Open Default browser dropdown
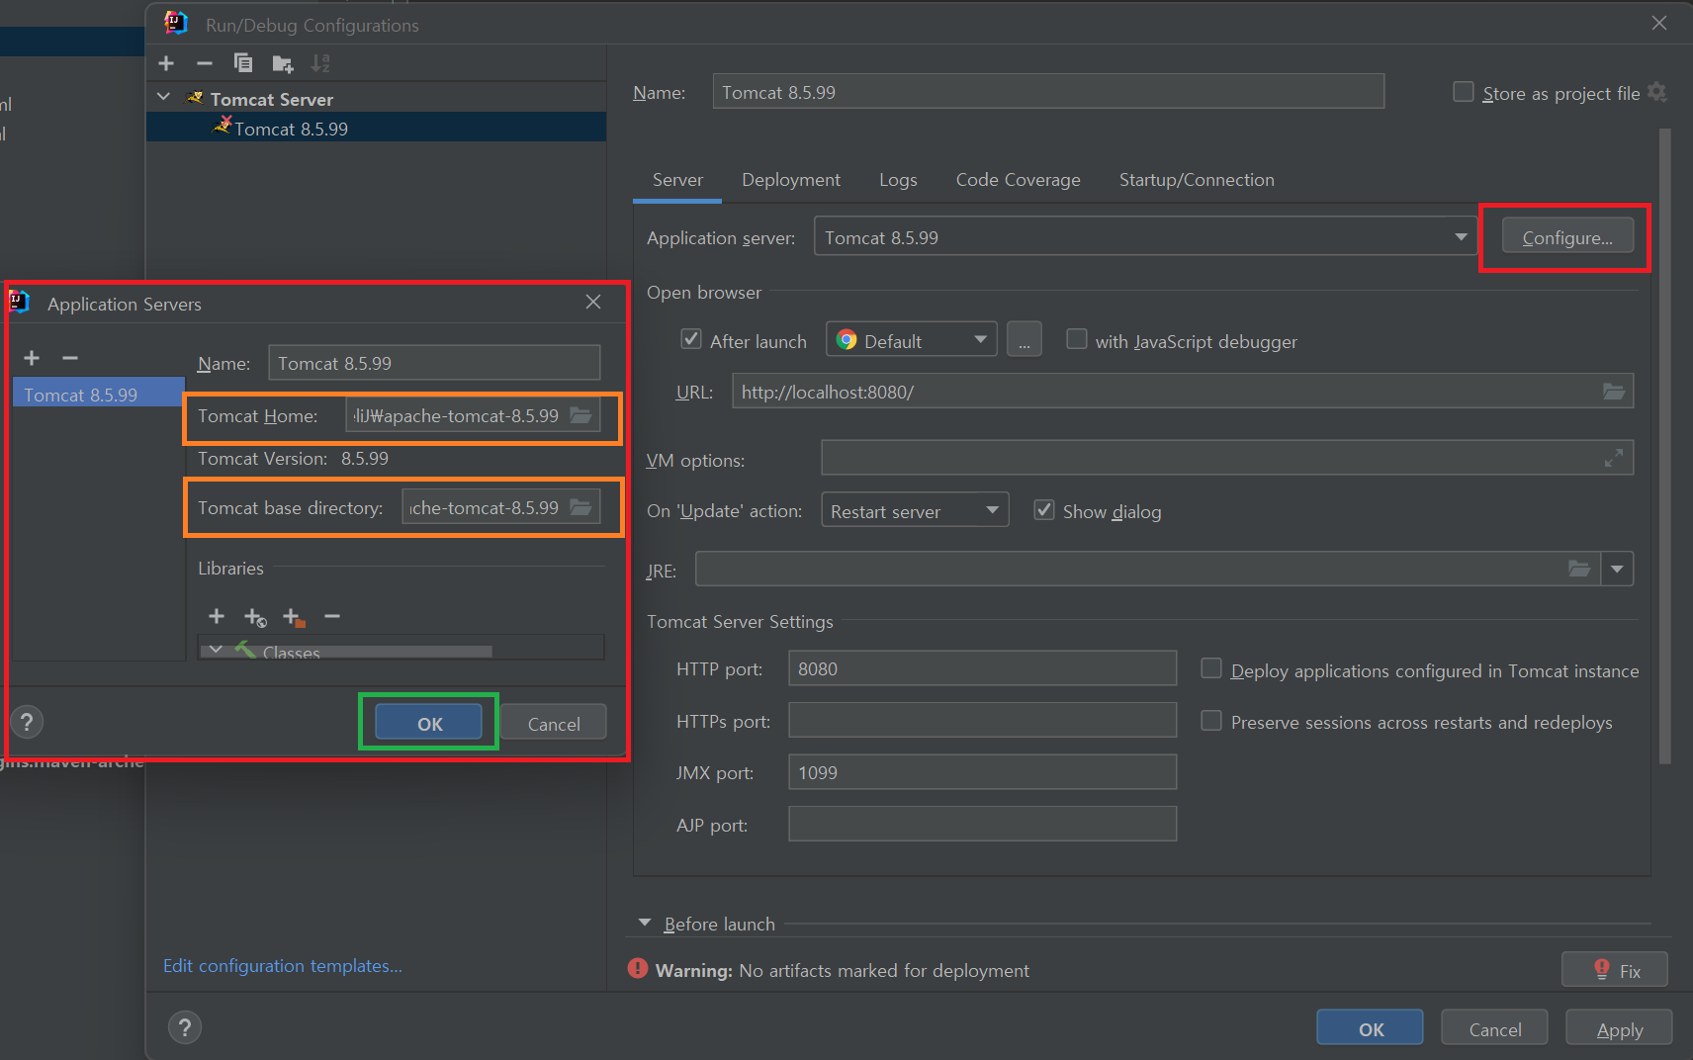Image resolution: width=1693 pixels, height=1060 pixels. tap(911, 339)
